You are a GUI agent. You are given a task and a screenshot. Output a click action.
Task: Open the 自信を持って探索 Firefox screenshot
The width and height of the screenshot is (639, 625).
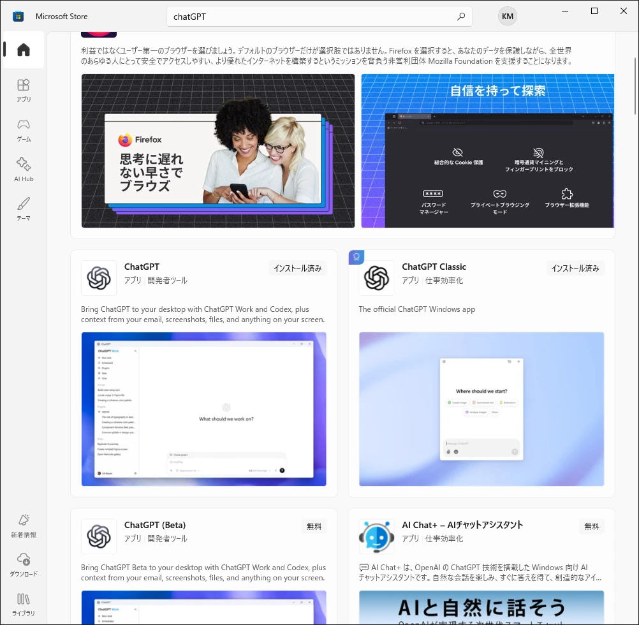click(487, 151)
